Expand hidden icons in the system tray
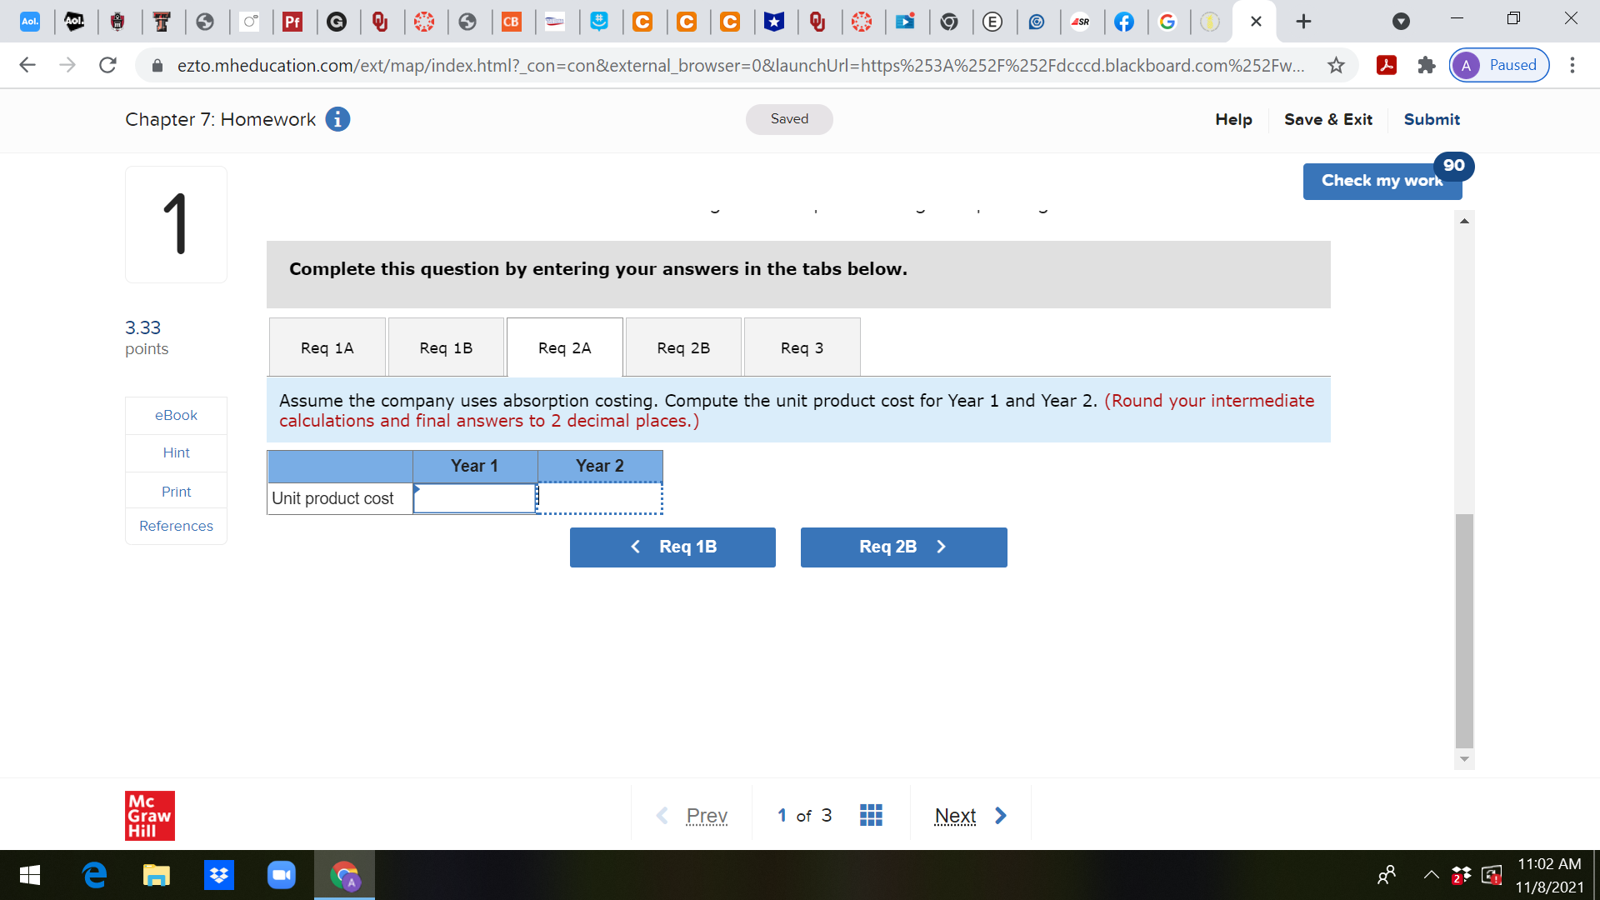 (1431, 875)
